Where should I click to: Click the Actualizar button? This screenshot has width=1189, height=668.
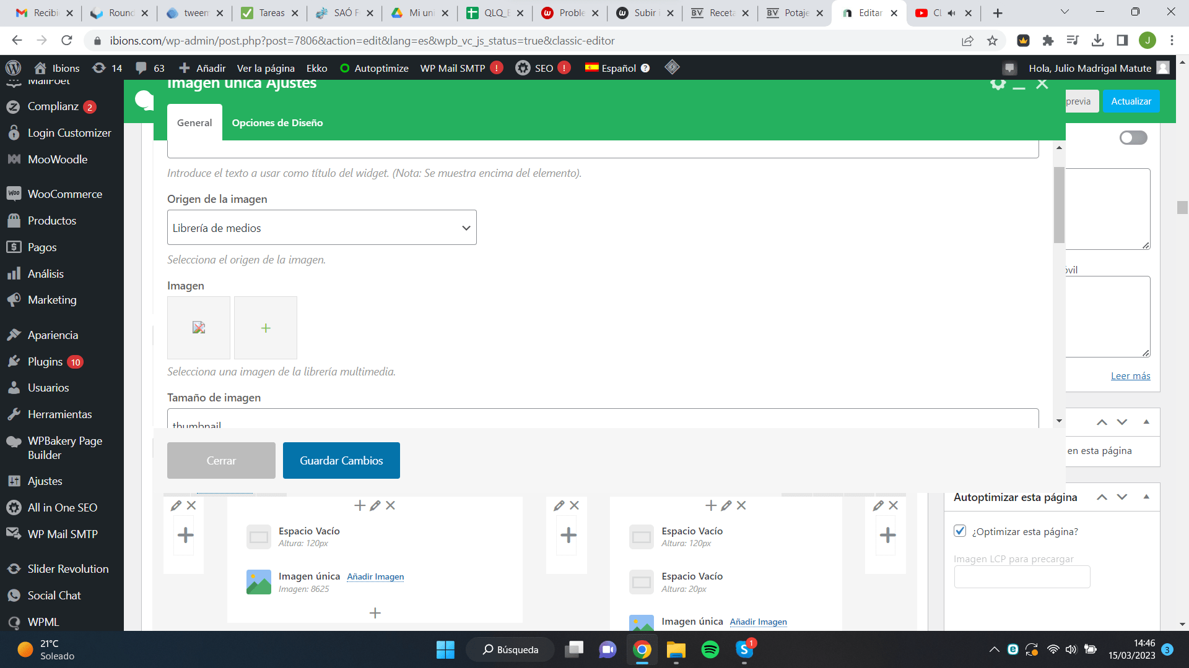point(1131,101)
